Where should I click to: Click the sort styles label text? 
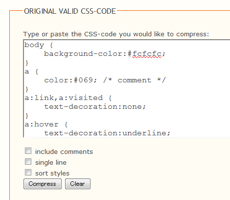pos(52,174)
